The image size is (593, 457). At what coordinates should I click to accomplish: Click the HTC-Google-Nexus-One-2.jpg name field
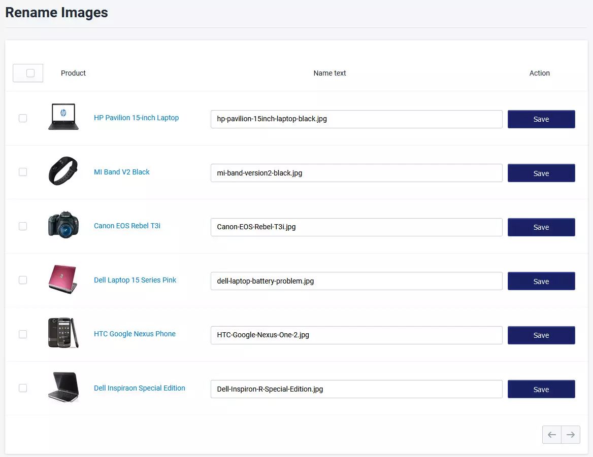click(x=356, y=335)
